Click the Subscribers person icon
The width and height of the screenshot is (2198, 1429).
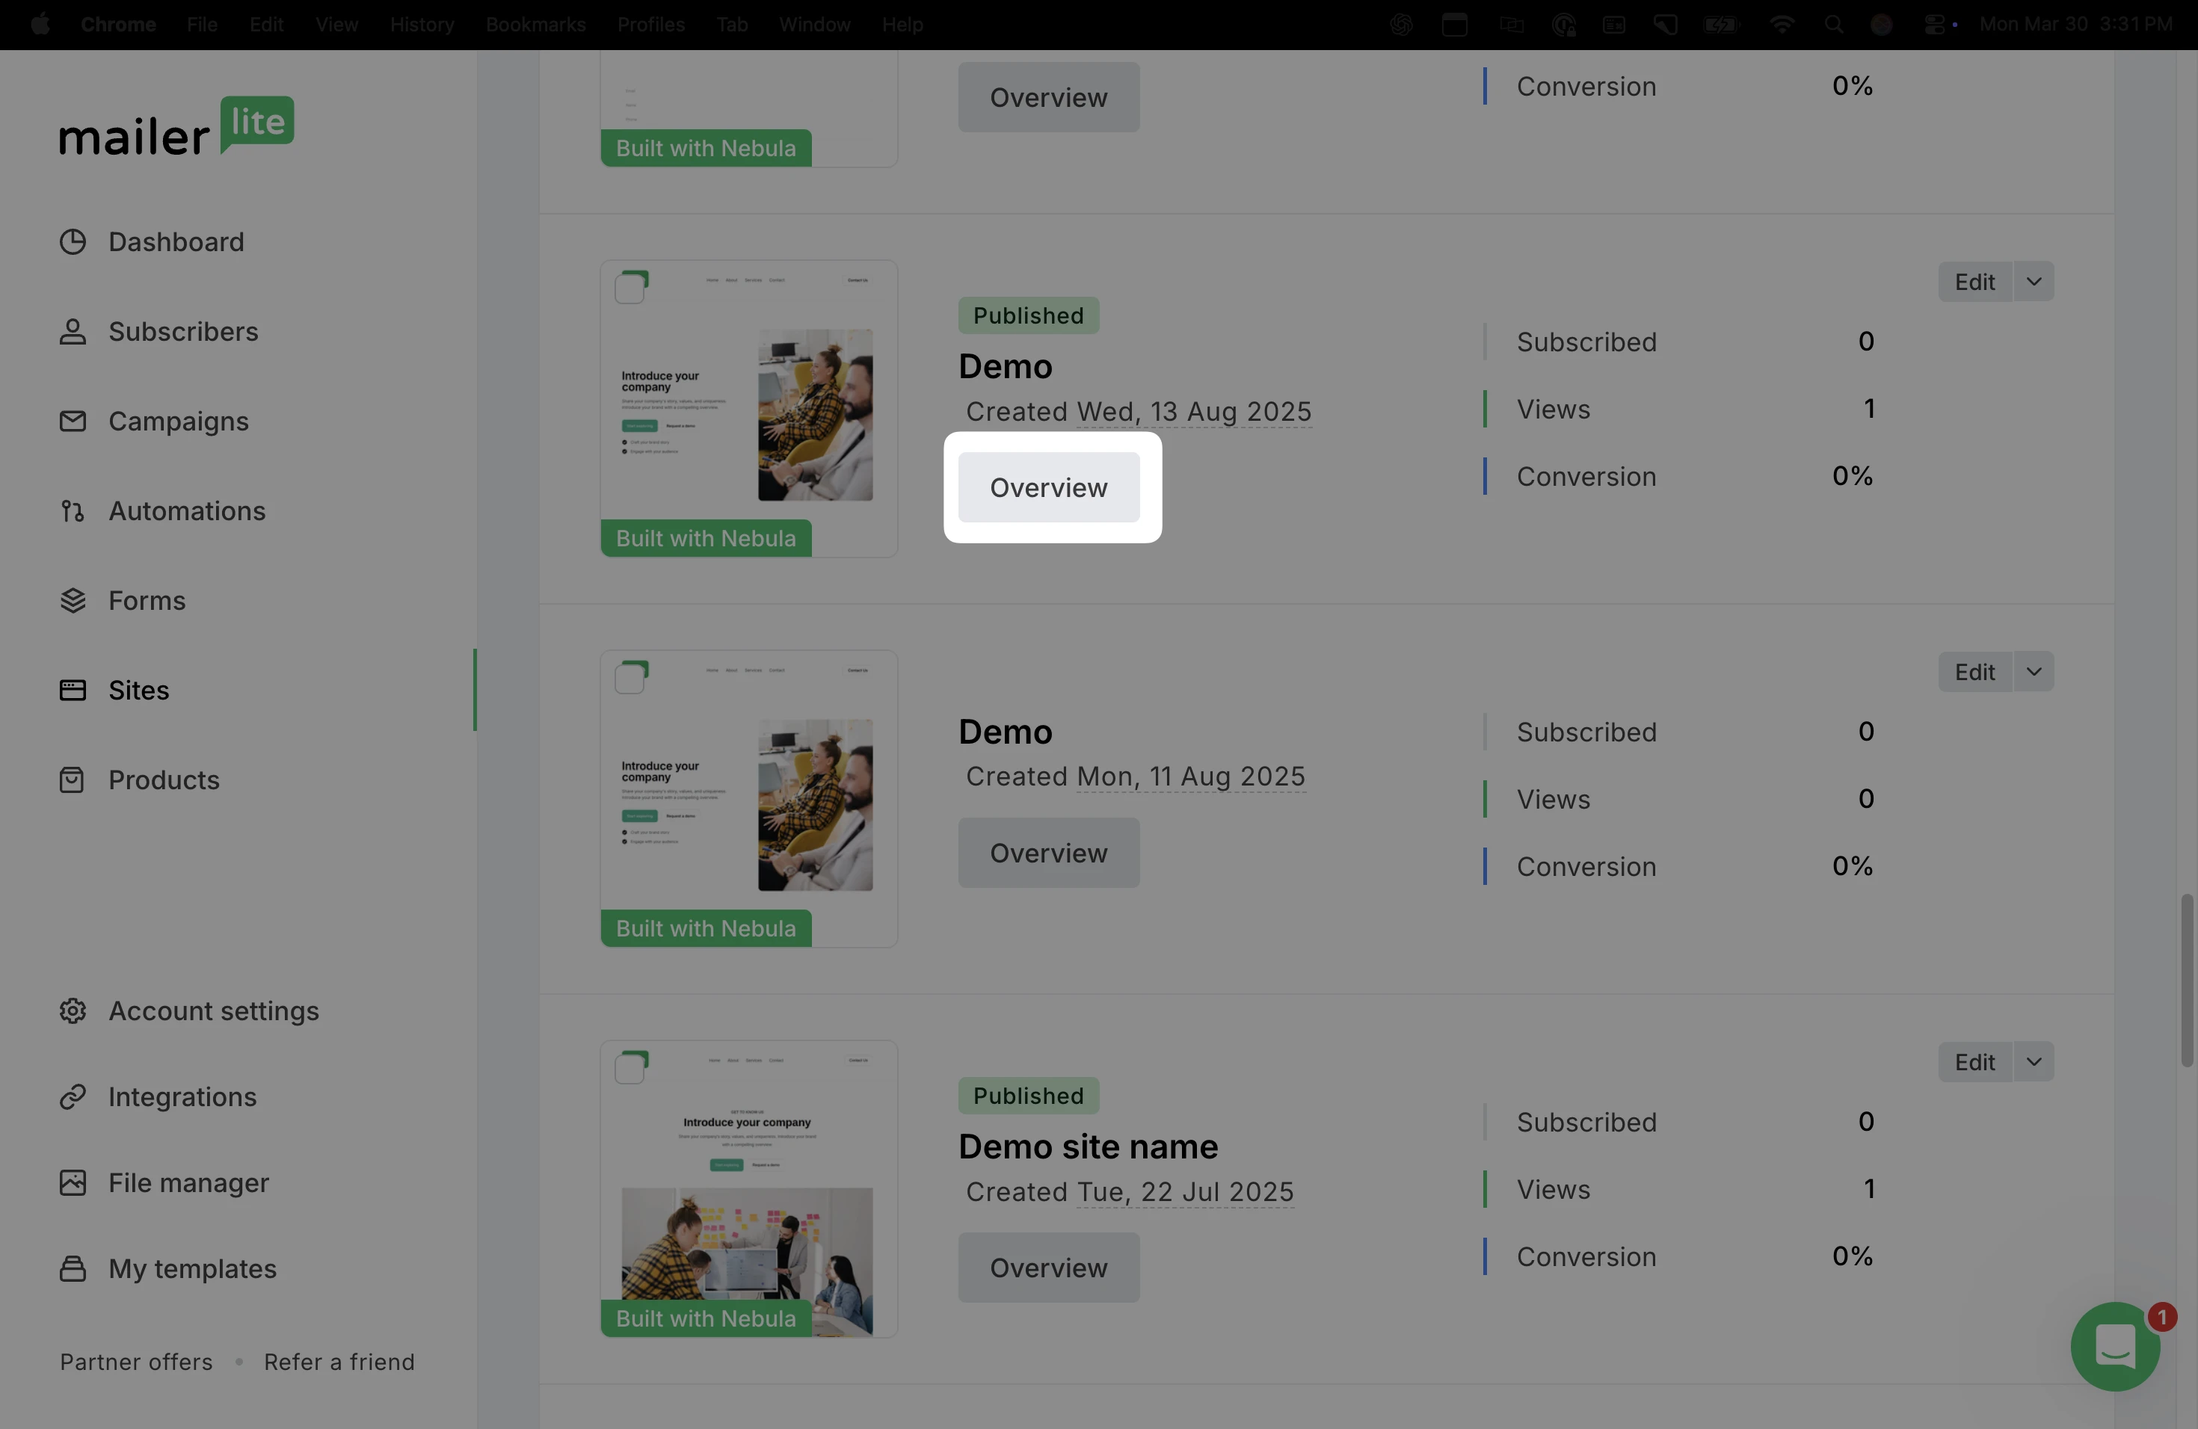(x=73, y=331)
